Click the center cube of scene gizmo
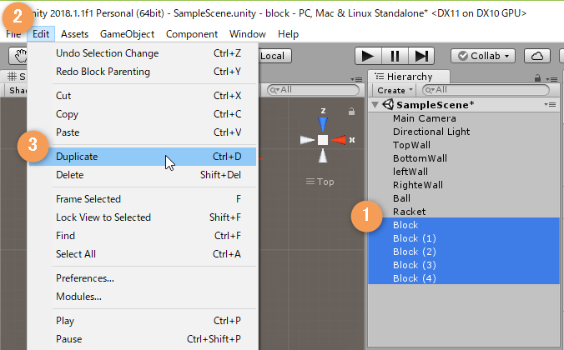Screen dimensions: 564x350 tap(323, 140)
